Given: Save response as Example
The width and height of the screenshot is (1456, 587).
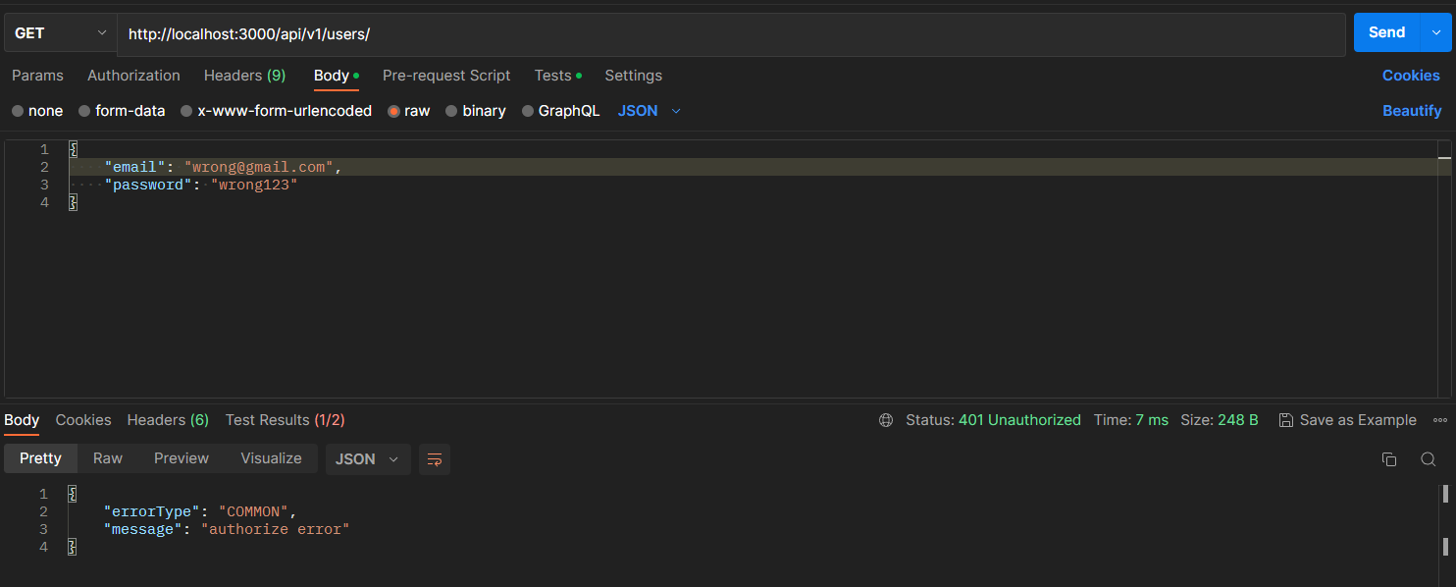Looking at the screenshot, I should (x=1347, y=419).
